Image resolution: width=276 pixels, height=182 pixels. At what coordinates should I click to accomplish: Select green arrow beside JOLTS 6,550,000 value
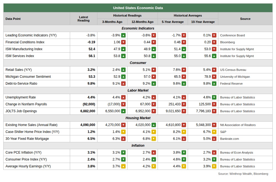[123, 111]
